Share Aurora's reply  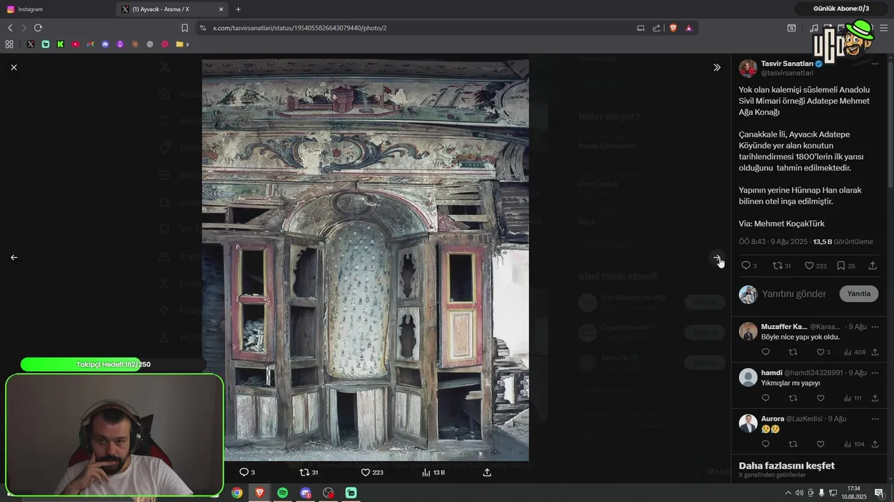(x=874, y=444)
